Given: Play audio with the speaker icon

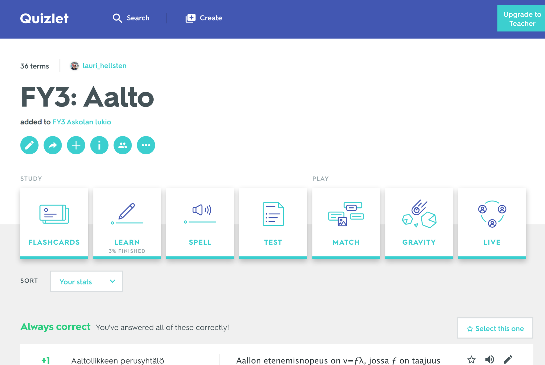Looking at the screenshot, I should tap(489, 359).
